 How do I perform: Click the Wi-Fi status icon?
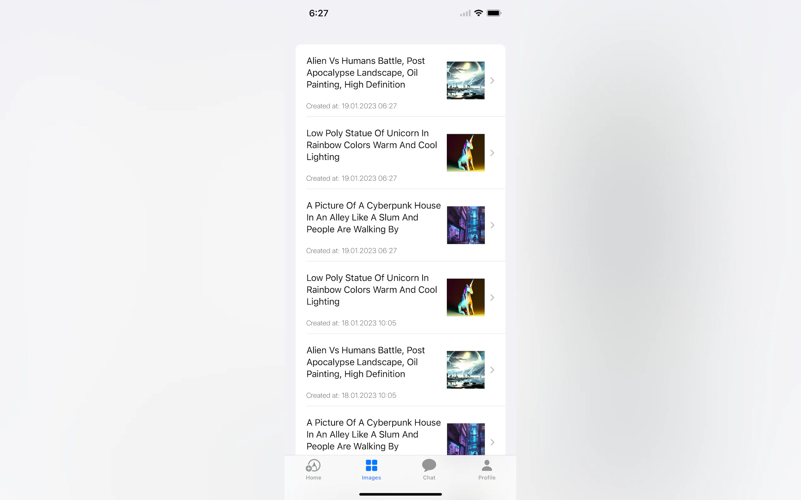(478, 13)
